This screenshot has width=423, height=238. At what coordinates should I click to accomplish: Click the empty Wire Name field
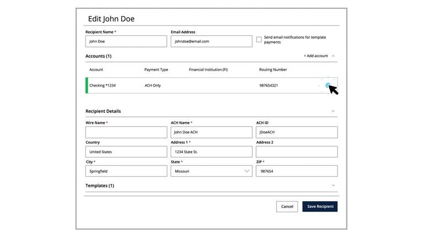point(126,132)
